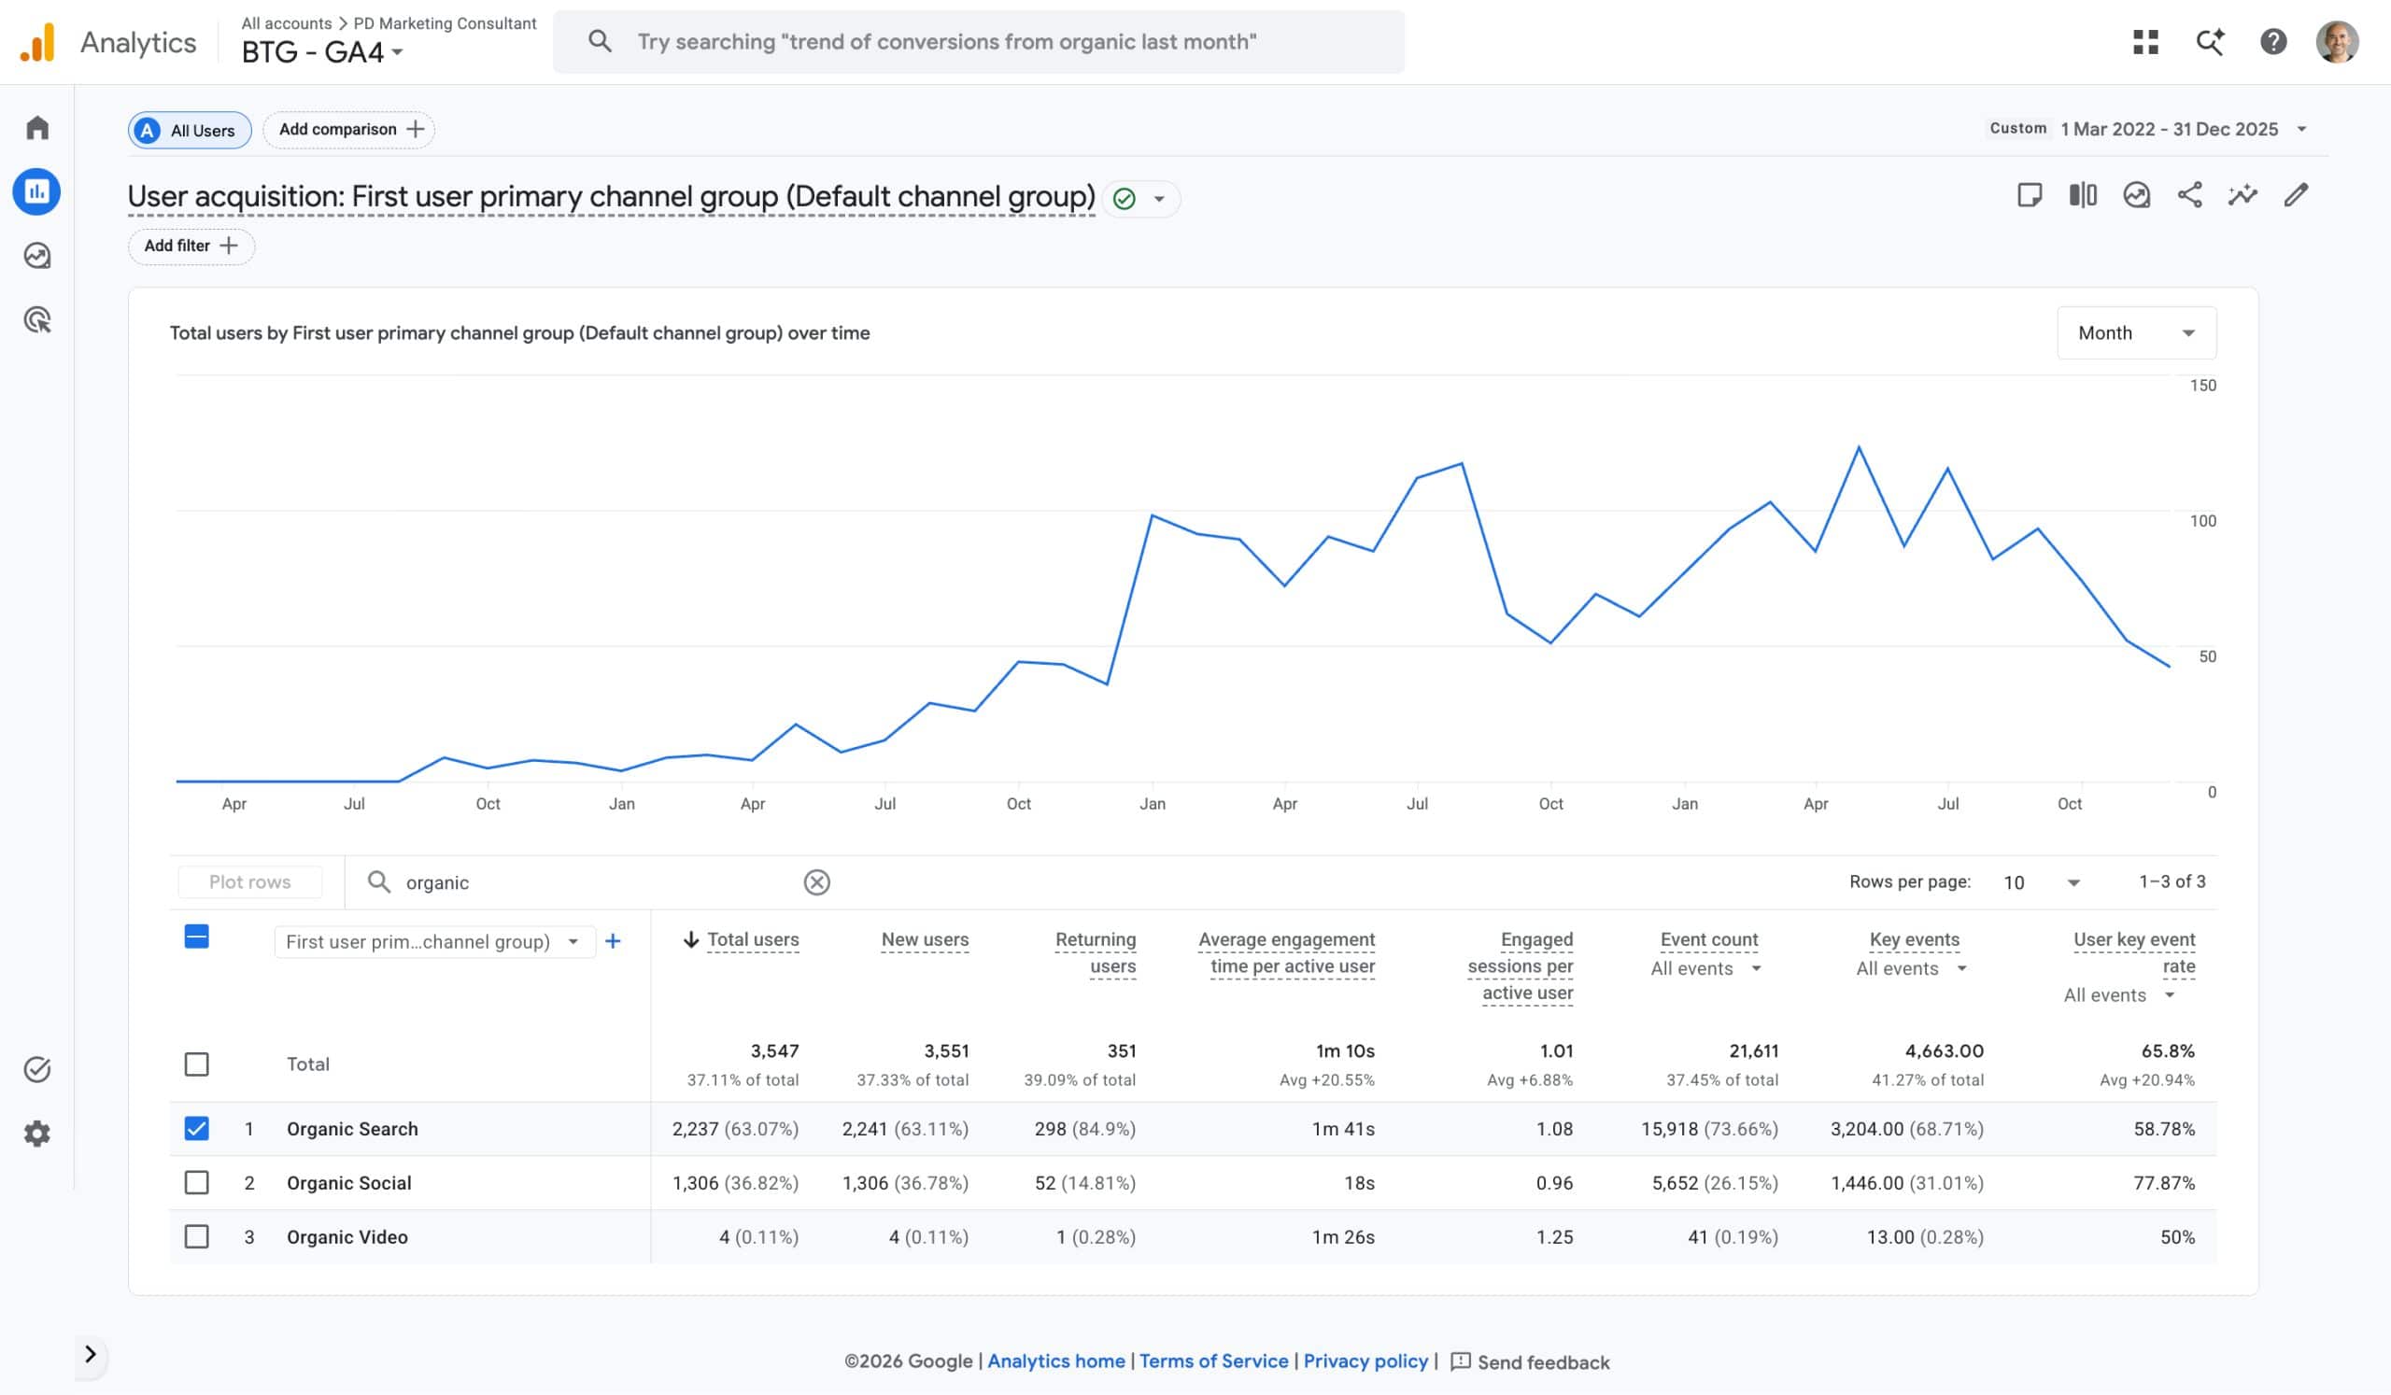2391x1395 pixels.
Task: Click Add comparison button
Action: 349,130
